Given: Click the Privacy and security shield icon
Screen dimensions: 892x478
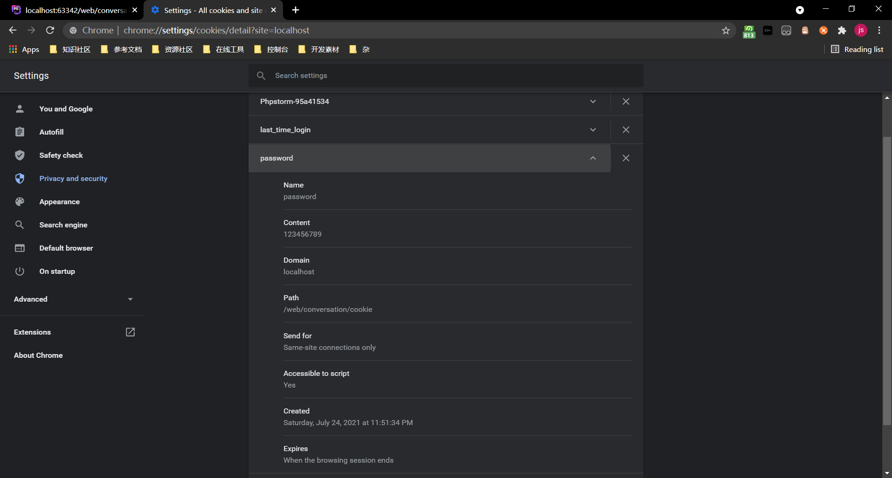Looking at the screenshot, I should tap(20, 179).
